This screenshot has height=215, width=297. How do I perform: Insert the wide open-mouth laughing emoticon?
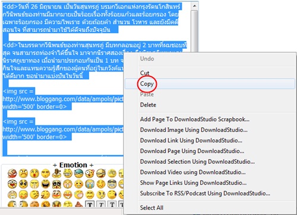46,184
